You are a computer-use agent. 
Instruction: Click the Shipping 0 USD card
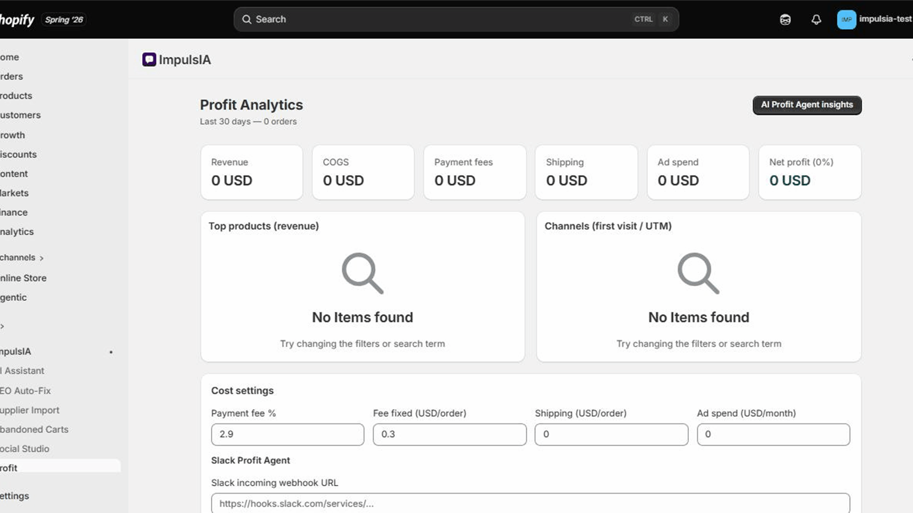click(x=586, y=172)
